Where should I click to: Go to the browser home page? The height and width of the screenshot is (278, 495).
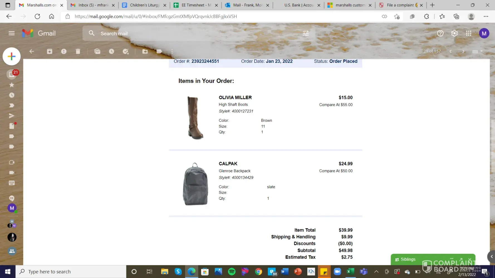point(52,16)
